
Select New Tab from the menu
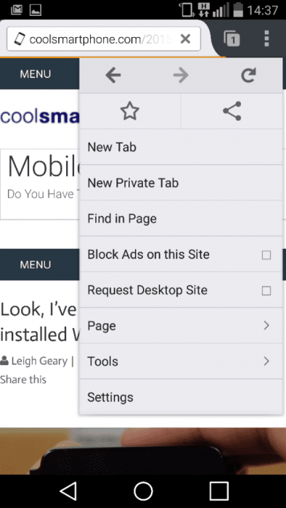181,147
